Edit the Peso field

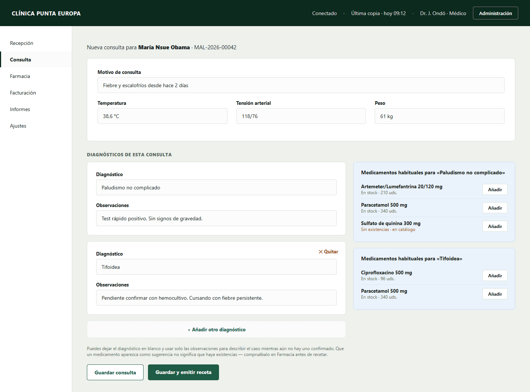pyautogui.click(x=439, y=116)
